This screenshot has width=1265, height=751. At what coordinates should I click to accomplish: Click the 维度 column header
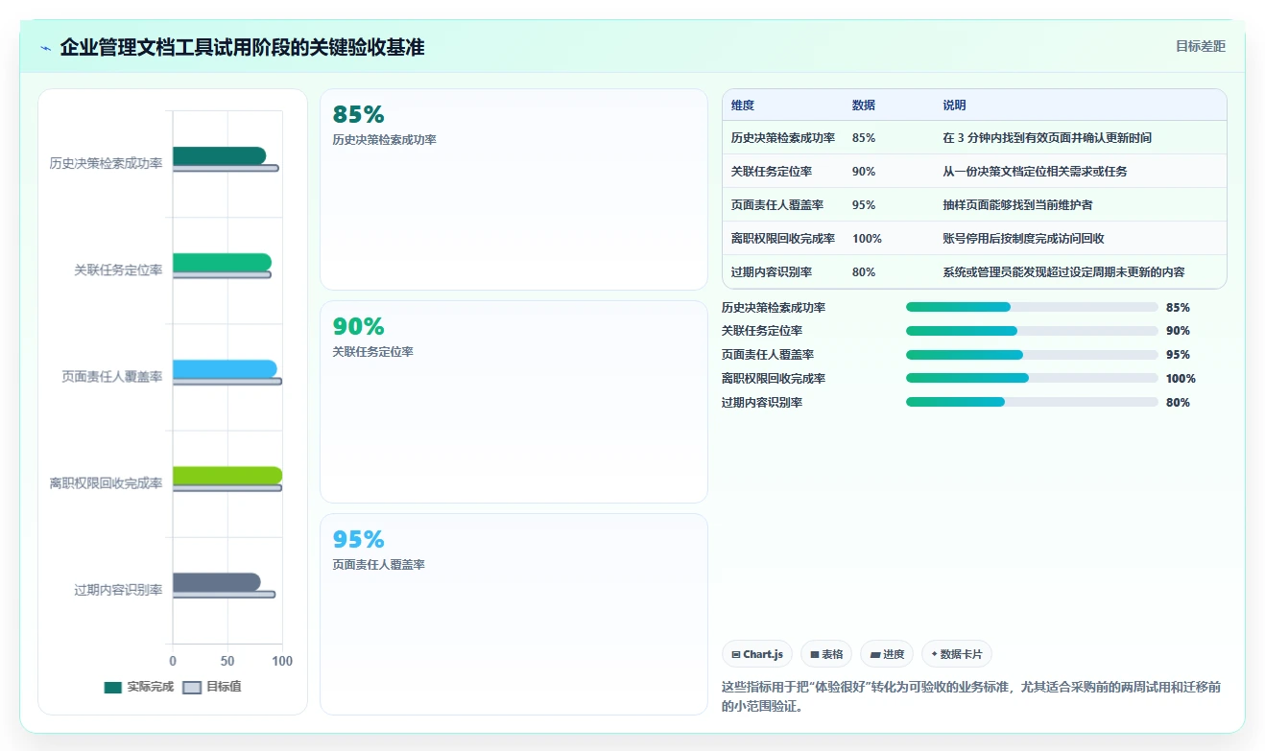coord(742,106)
